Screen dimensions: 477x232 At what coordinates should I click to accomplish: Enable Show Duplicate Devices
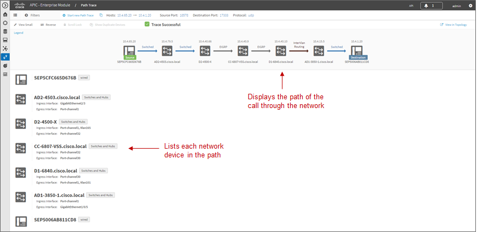click(107, 25)
